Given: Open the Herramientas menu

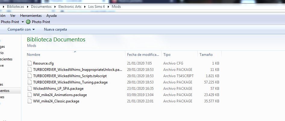Looking at the screenshot, I should click(x=31, y=16).
